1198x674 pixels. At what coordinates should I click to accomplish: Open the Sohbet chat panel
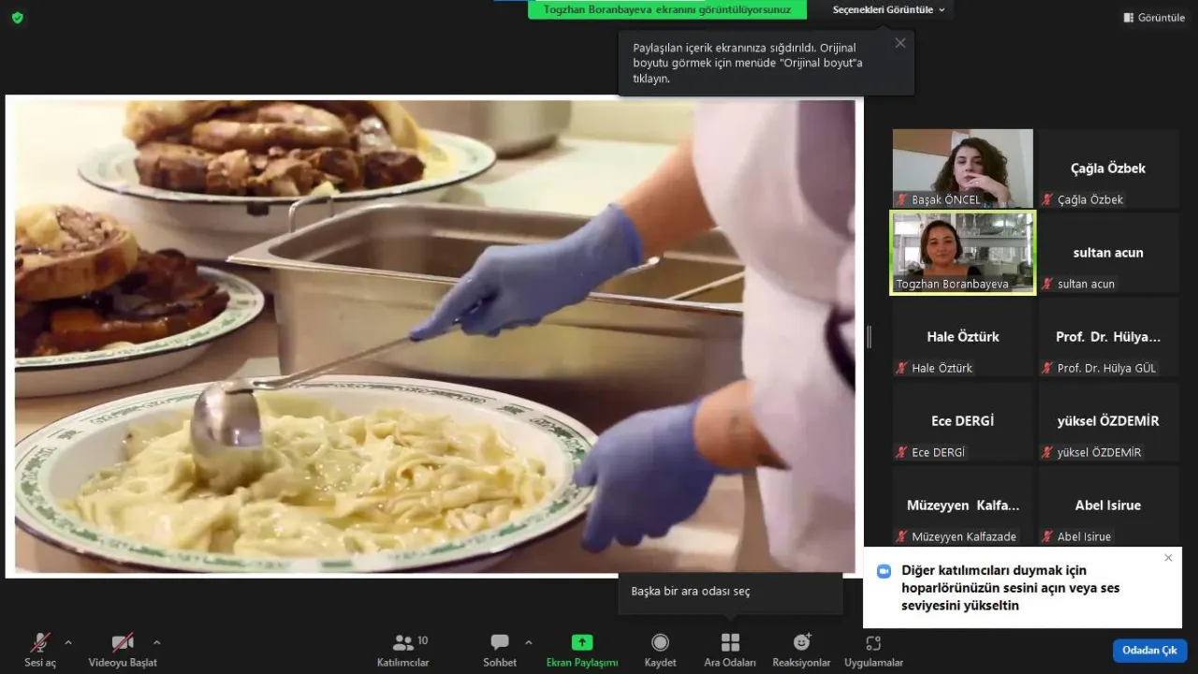click(x=500, y=650)
